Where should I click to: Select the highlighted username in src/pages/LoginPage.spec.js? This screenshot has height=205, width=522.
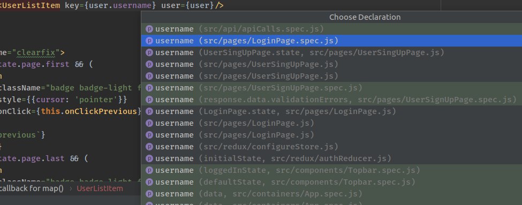(331, 41)
